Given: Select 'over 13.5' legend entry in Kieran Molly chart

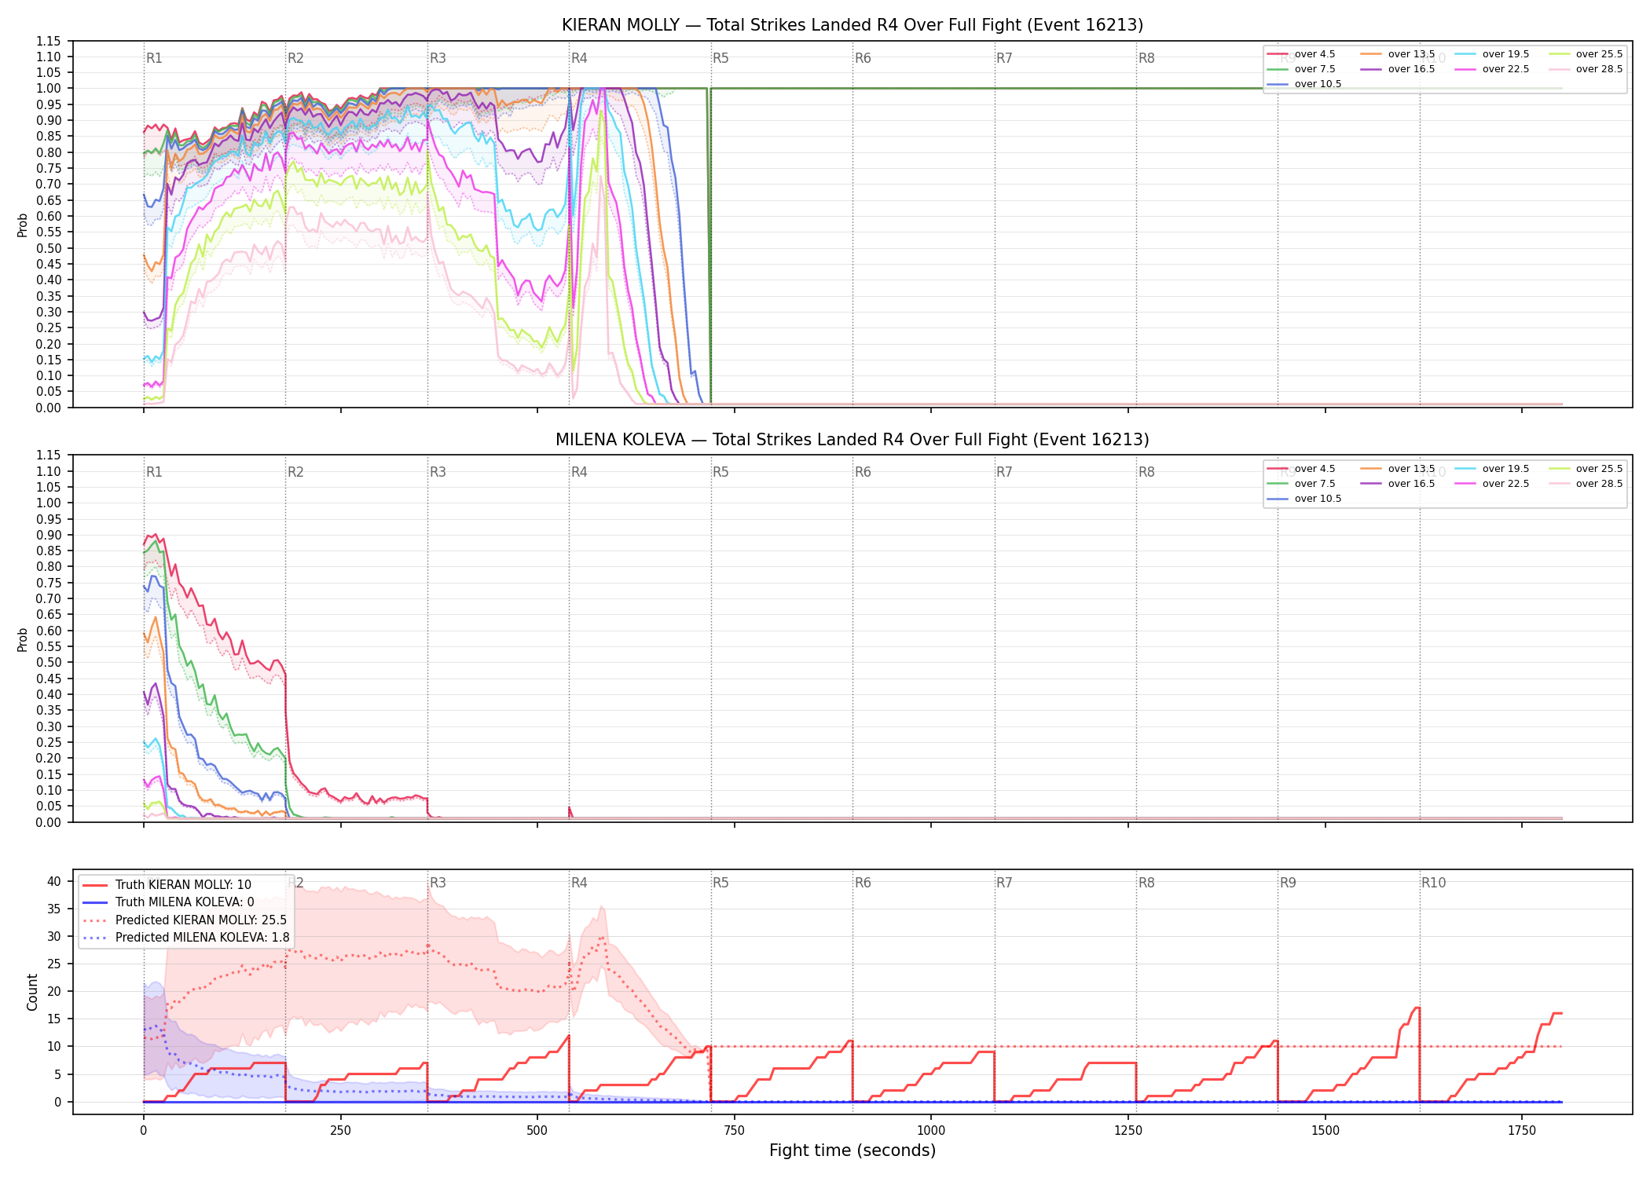Looking at the screenshot, I should (x=1398, y=54).
